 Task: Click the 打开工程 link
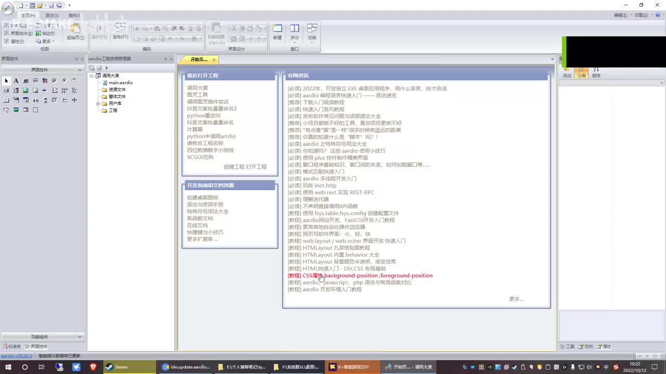(x=256, y=167)
